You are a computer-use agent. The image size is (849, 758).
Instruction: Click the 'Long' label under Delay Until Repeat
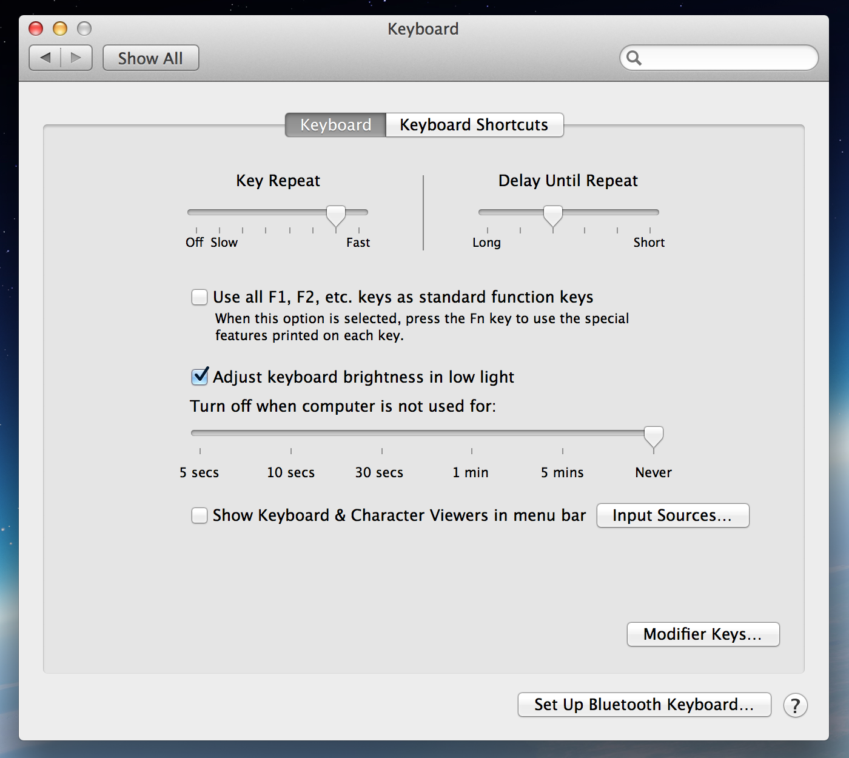pyautogui.click(x=487, y=243)
